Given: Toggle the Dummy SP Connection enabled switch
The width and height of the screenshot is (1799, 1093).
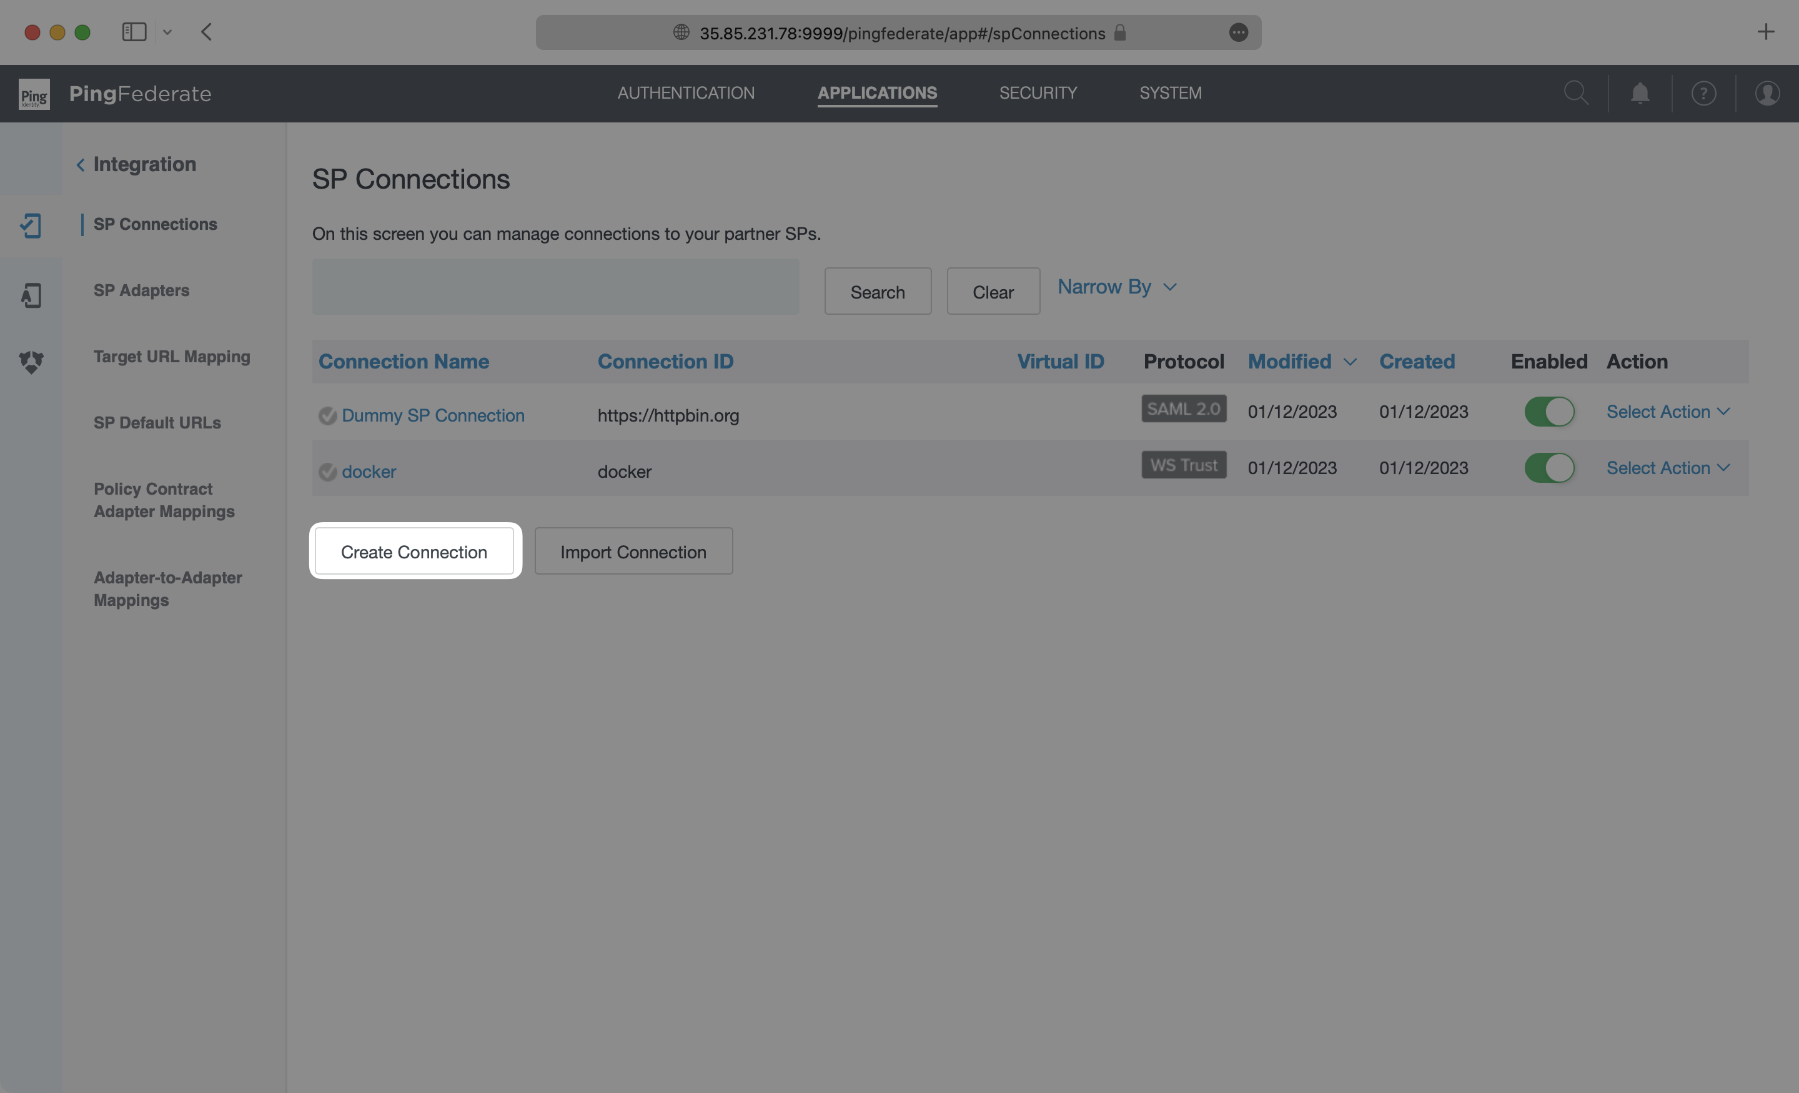Looking at the screenshot, I should 1547,411.
